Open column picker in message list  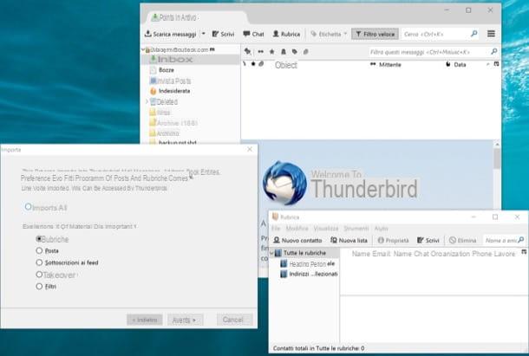496,64
